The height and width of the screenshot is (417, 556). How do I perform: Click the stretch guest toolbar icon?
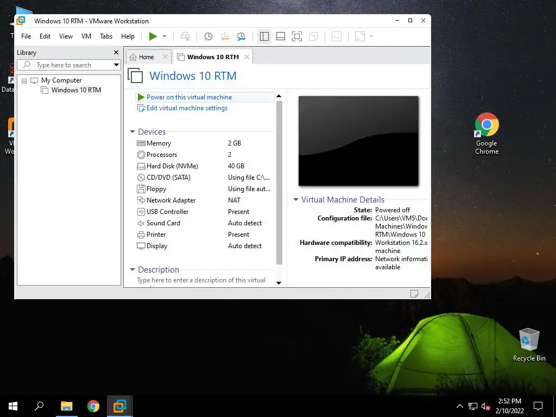click(360, 36)
